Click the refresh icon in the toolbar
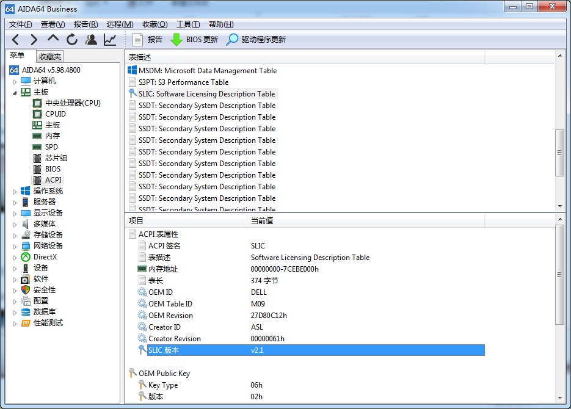 (x=72, y=40)
